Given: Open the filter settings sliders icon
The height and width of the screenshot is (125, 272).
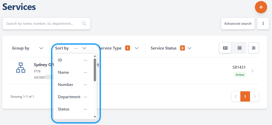Looking at the screenshot, I should pyautogui.click(x=254, y=48).
